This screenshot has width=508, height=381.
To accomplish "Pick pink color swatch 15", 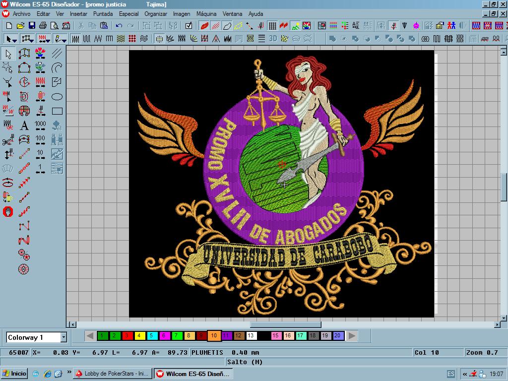I will (275, 336).
